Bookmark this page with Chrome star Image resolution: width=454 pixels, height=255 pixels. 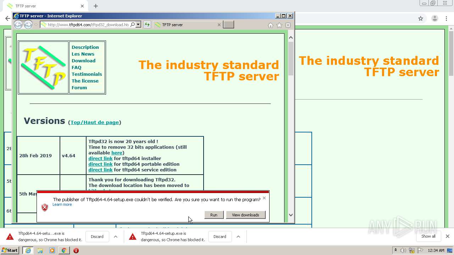tap(421, 18)
